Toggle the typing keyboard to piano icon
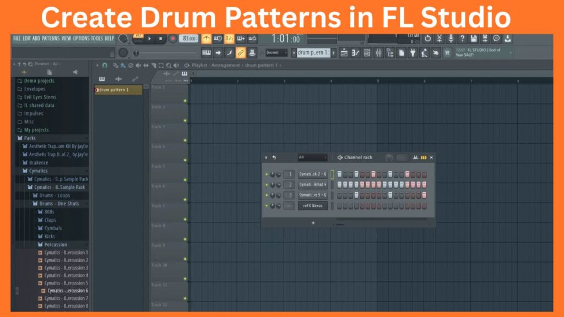 pyautogui.click(x=206, y=53)
